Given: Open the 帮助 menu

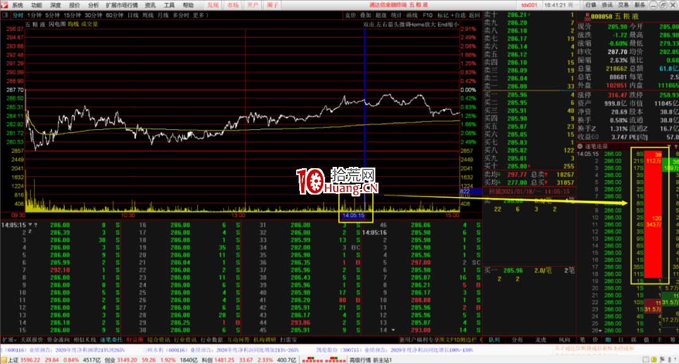Looking at the screenshot, I should coord(189,5).
